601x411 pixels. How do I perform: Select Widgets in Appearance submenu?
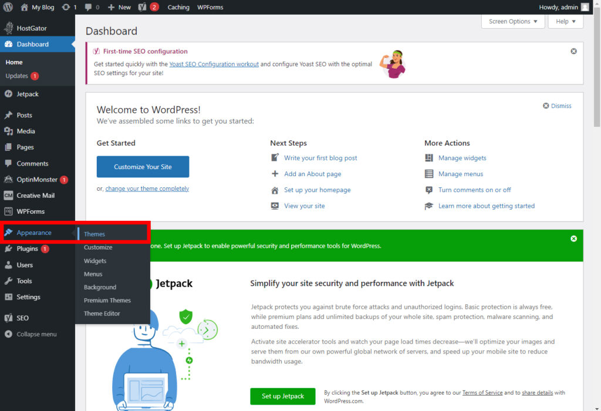[x=95, y=261]
